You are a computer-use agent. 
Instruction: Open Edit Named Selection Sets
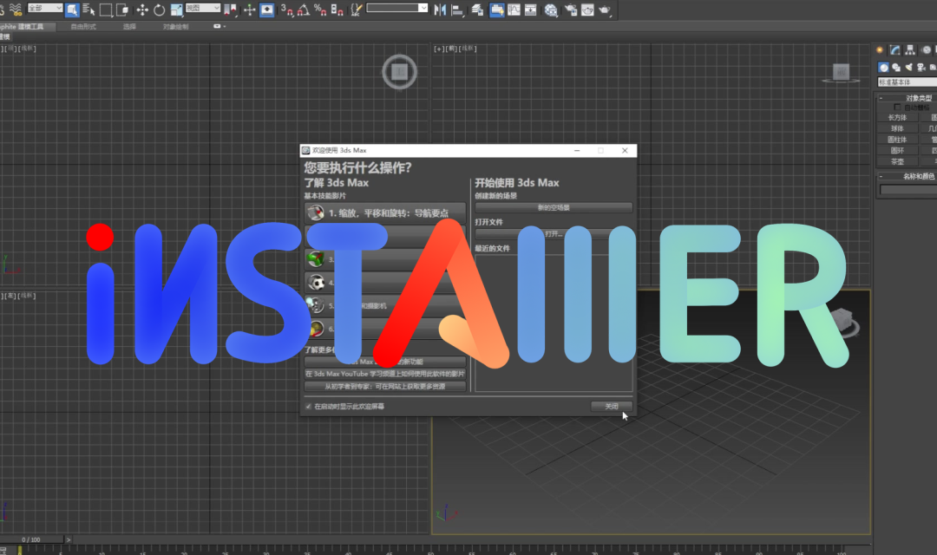tap(357, 10)
